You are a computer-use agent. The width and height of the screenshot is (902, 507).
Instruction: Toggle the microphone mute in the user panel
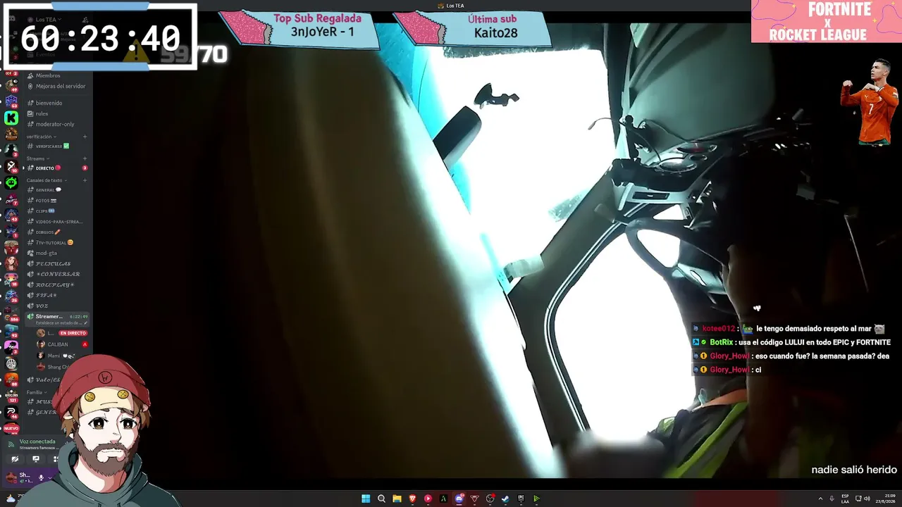point(41,477)
